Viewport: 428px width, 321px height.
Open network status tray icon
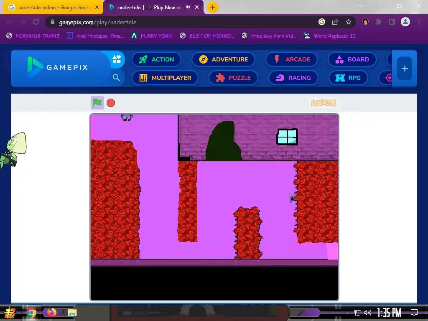(x=358, y=313)
